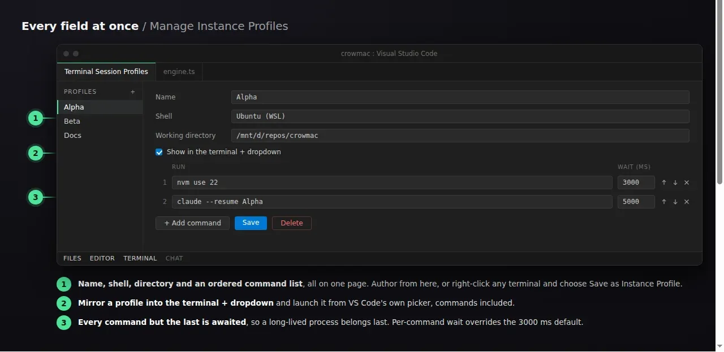Viewport: 724px width, 352px height.
Task: Open the Terminal Session Profiles tab
Action: click(x=106, y=72)
